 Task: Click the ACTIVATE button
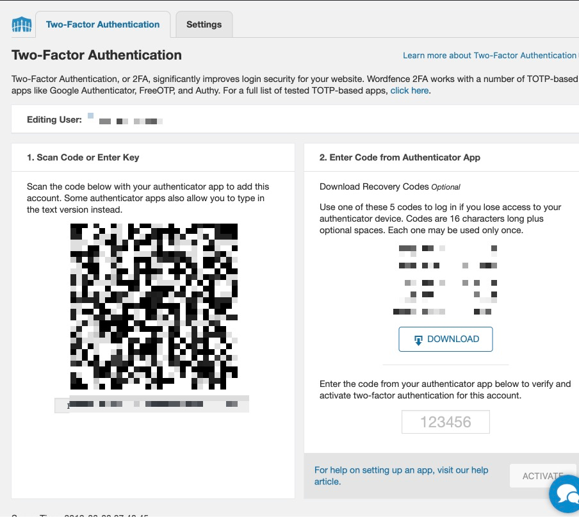coord(542,476)
